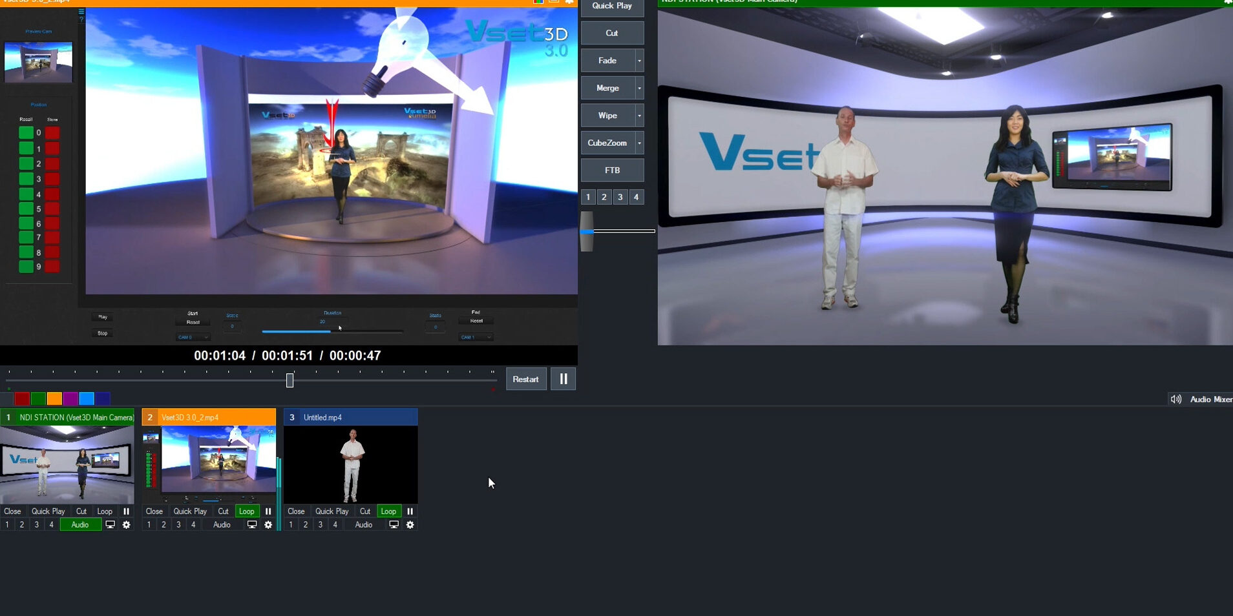Select the red category color swatch
The height and width of the screenshot is (616, 1233).
tap(22, 398)
